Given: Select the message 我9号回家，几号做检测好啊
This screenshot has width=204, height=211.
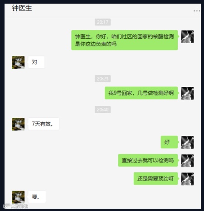Looking at the screenshot, I should (141, 93).
